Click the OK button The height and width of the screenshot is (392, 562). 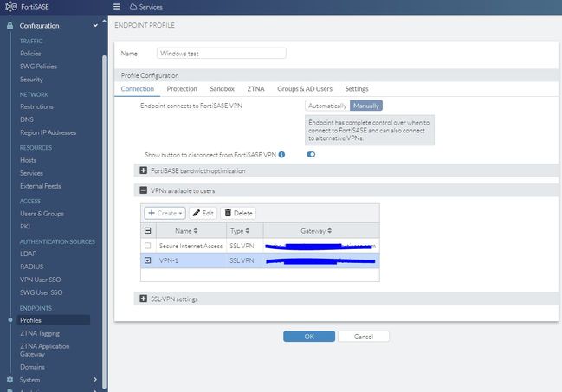click(x=309, y=337)
